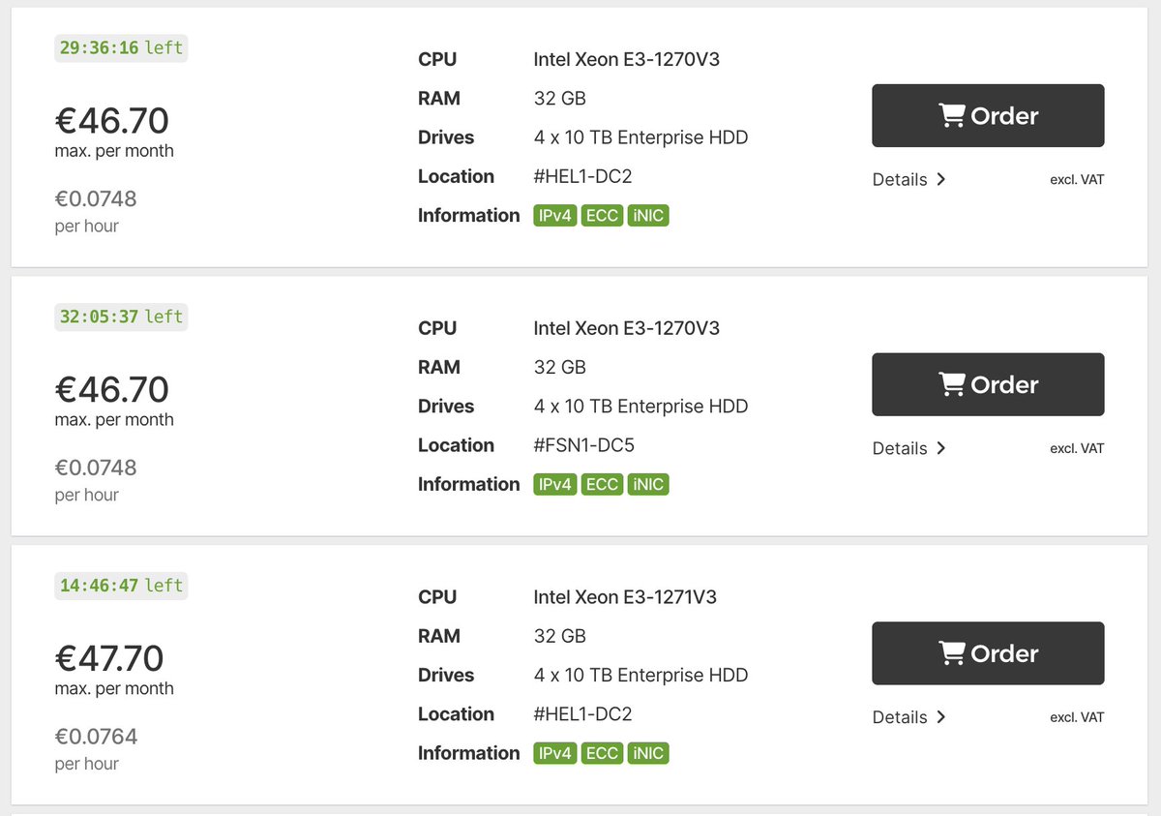
Task: Click ECC badge on the 29:36:16 listing
Action: coord(602,215)
